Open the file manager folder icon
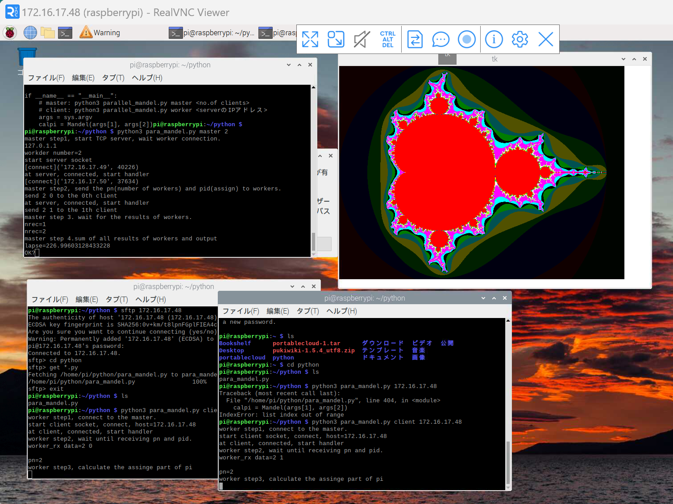The width and height of the screenshot is (673, 504). pyautogui.click(x=47, y=33)
